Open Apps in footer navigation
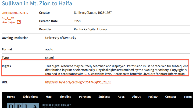This screenshot has width=193, height=108. point(121,97)
